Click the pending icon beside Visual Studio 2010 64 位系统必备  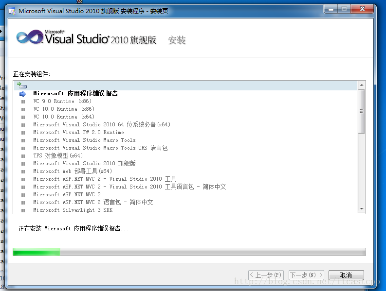[x=23, y=125]
